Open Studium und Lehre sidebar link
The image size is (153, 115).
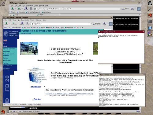9,49
